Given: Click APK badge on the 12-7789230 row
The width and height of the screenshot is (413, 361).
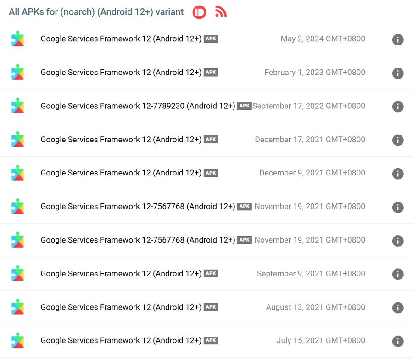Looking at the screenshot, I should pos(245,106).
